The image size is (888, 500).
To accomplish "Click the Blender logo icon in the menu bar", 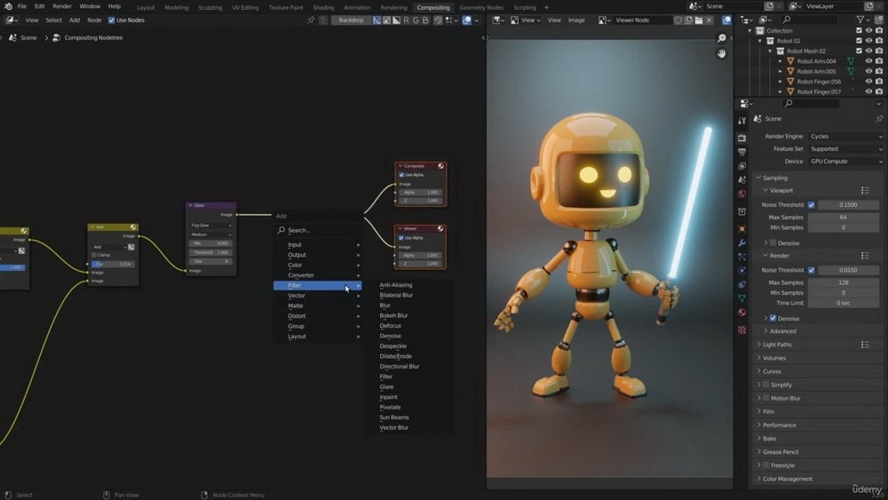I will tap(8, 6).
